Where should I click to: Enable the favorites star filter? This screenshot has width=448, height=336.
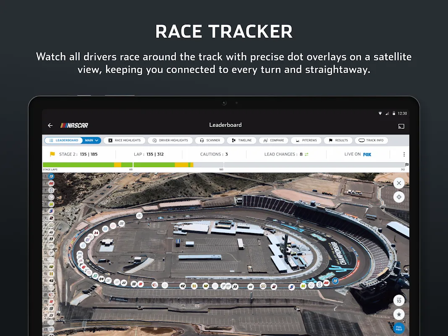(x=398, y=314)
